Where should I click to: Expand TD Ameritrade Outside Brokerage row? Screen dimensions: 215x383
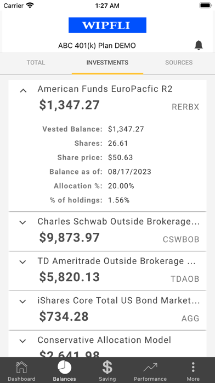pyautogui.click(x=22, y=262)
